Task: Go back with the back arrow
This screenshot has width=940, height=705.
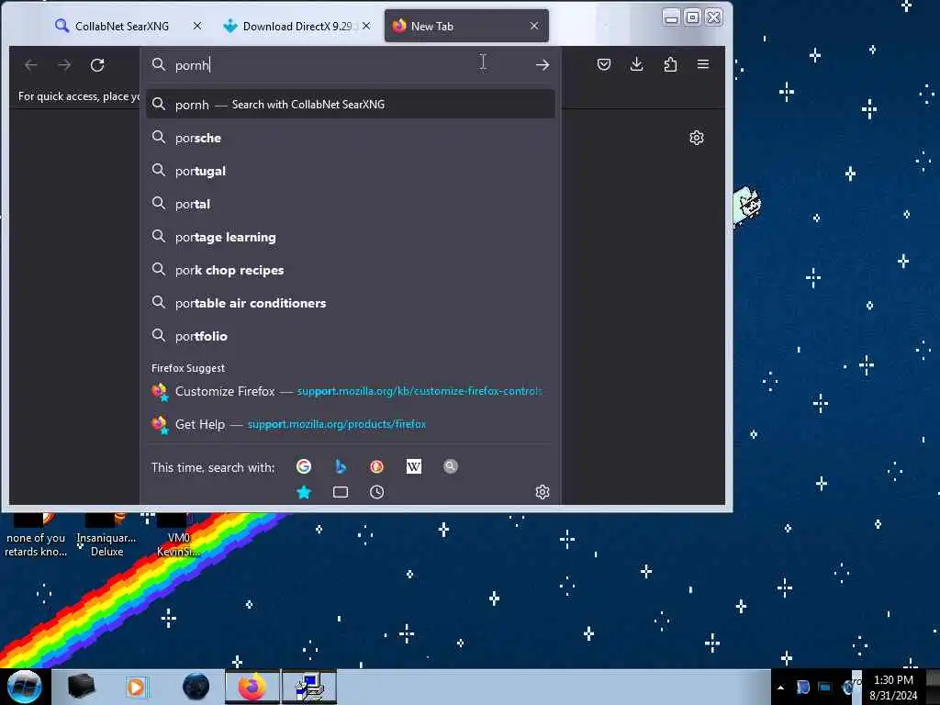Action: point(31,65)
